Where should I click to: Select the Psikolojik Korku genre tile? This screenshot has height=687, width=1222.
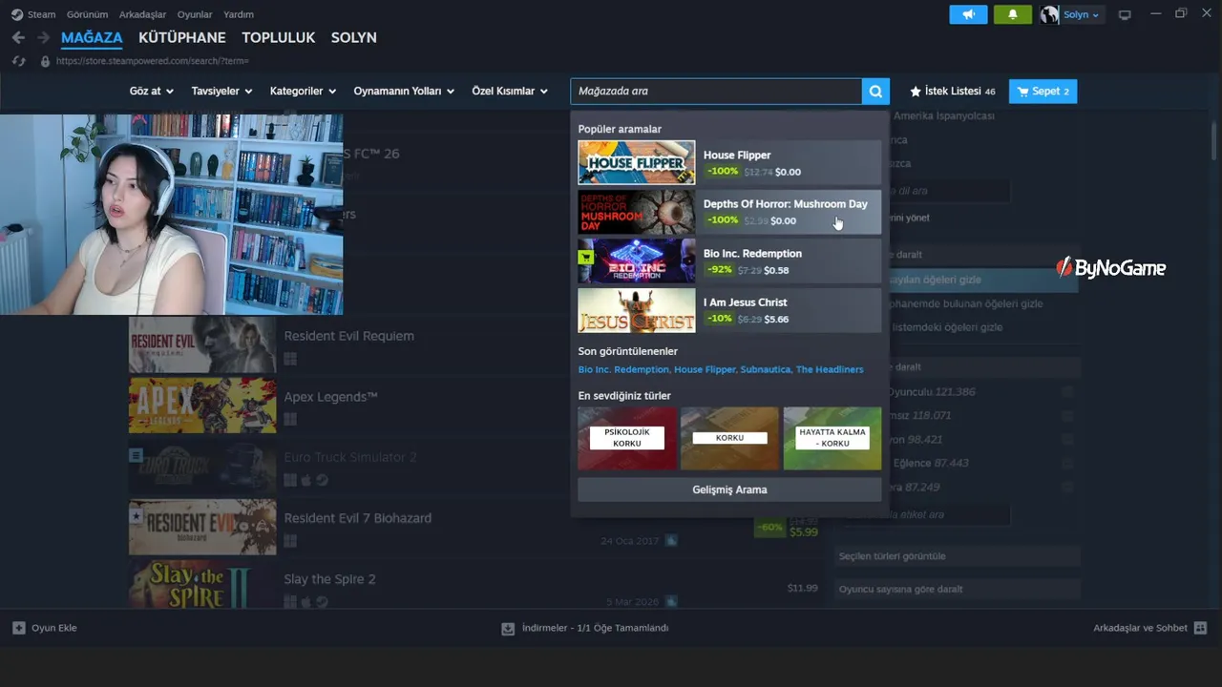tap(627, 438)
